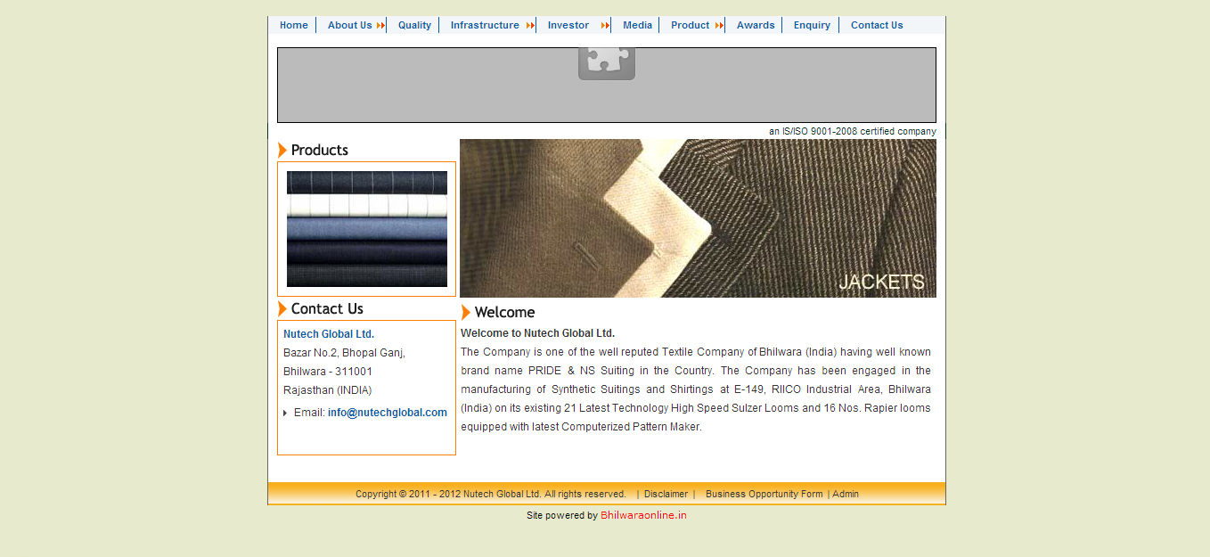The image size is (1210, 557).
Task: Open the Home menu item
Action: click(x=294, y=25)
